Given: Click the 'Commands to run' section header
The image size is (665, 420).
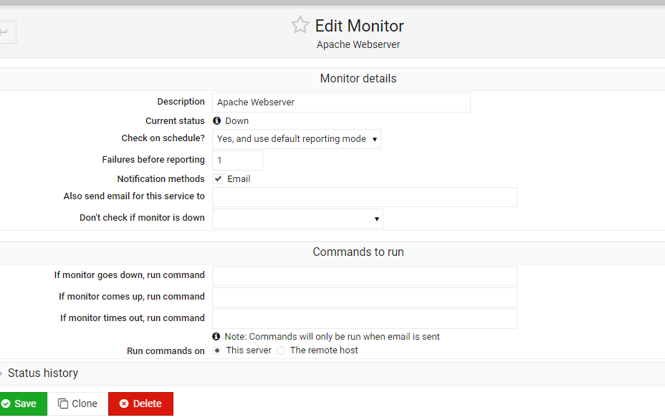Looking at the screenshot, I should click(x=358, y=252).
